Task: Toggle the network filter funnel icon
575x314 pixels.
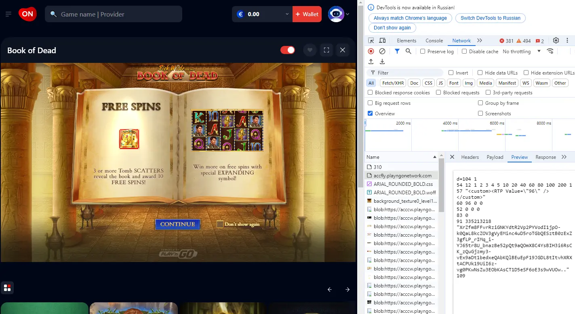Action: tap(397, 51)
